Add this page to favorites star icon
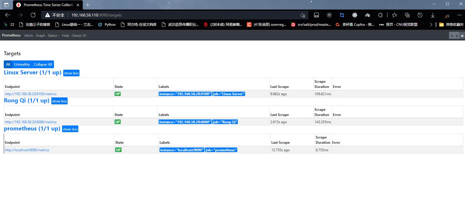465x203 pixels. (303, 15)
